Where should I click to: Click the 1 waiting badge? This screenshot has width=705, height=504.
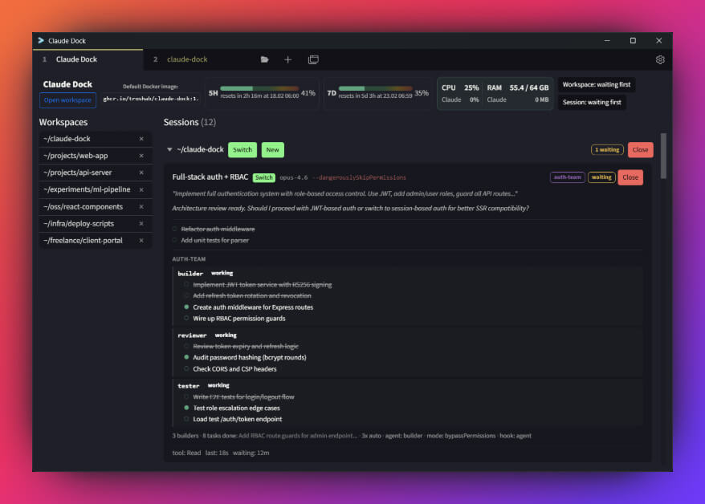tap(607, 149)
